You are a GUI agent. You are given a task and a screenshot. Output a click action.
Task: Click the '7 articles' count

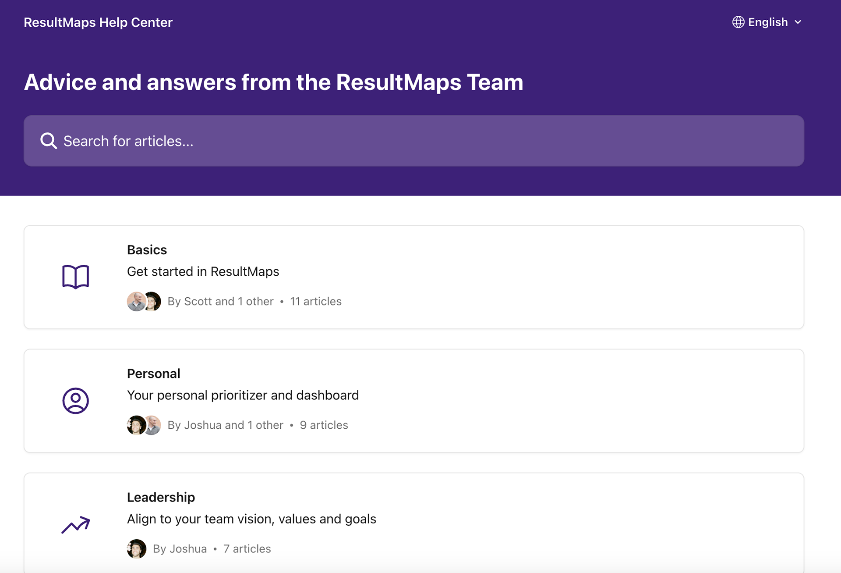(x=247, y=549)
